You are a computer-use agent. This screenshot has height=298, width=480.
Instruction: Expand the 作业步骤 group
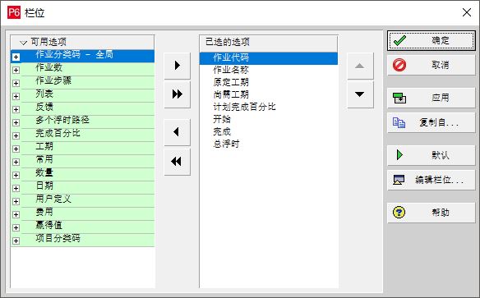click(x=16, y=83)
